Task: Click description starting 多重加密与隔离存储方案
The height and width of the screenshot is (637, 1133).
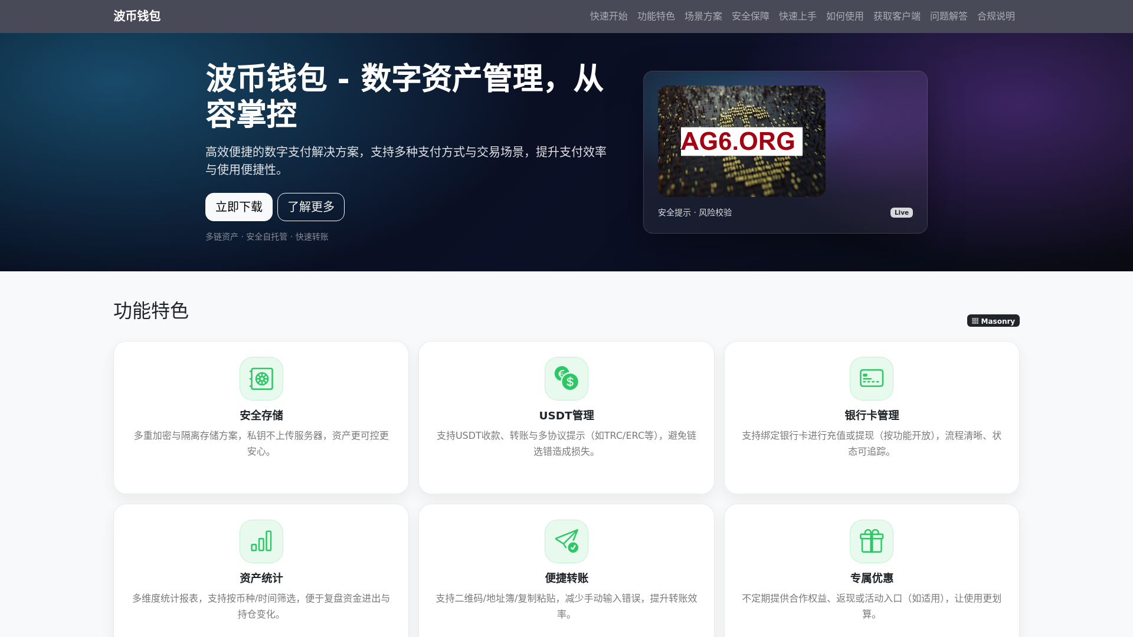Action: pyautogui.click(x=261, y=444)
